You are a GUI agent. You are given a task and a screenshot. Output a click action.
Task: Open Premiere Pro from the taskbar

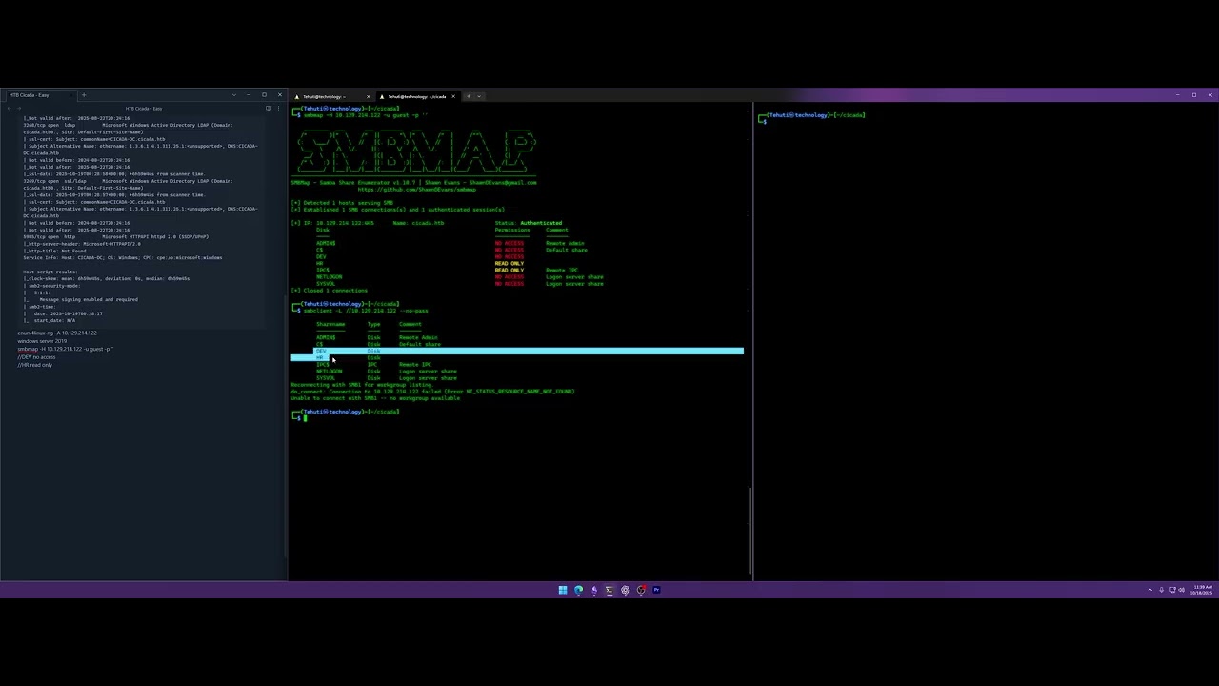[x=656, y=590]
